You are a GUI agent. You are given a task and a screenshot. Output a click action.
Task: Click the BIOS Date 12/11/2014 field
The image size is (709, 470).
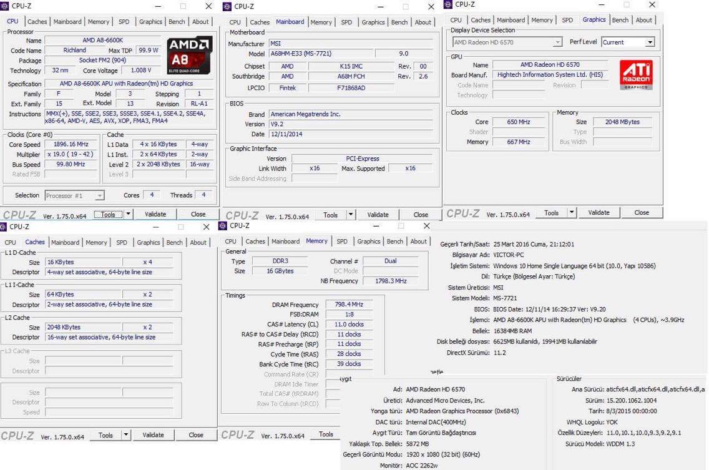pos(351,134)
